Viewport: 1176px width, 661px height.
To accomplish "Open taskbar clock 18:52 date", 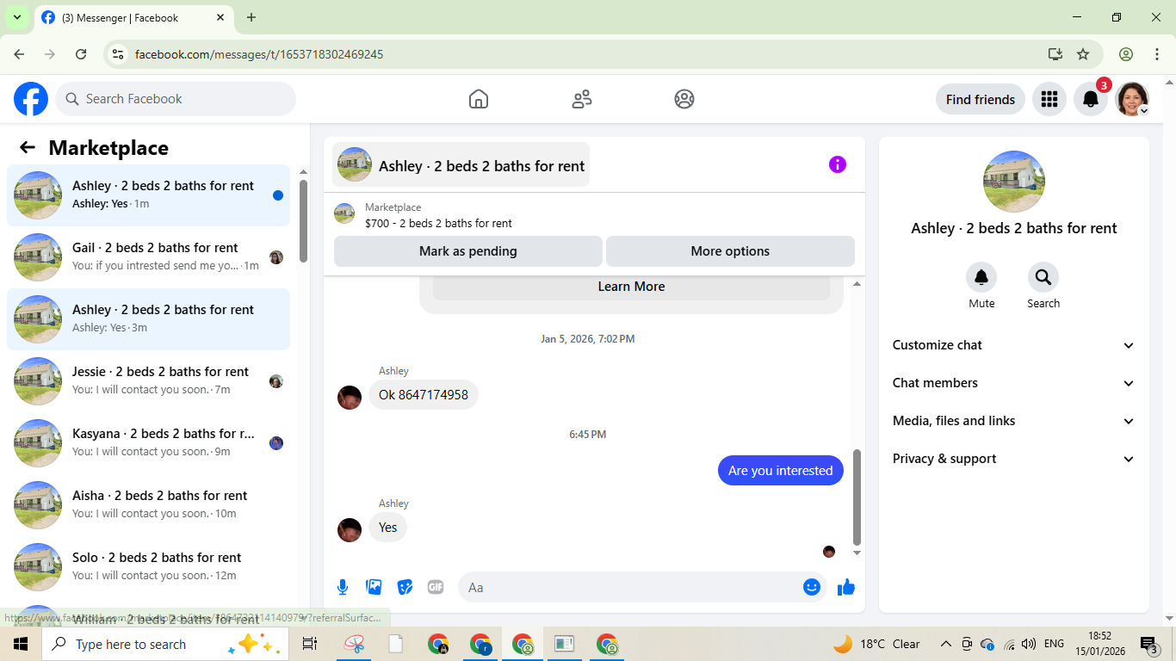I will tap(1099, 644).
